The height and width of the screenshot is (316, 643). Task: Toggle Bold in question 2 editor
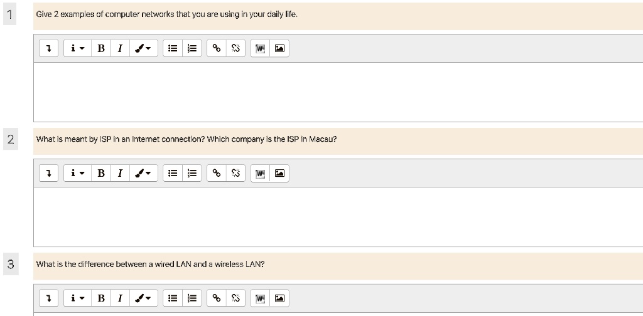(x=100, y=173)
